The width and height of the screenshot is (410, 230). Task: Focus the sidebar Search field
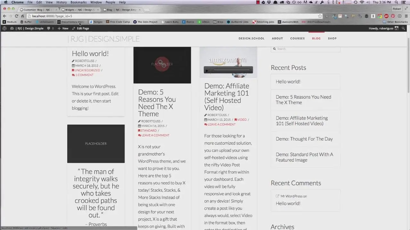[306, 49]
